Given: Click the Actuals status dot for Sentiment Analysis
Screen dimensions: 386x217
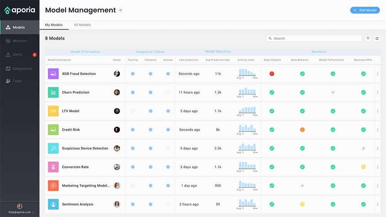Looking at the screenshot, I should [x=168, y=204].
